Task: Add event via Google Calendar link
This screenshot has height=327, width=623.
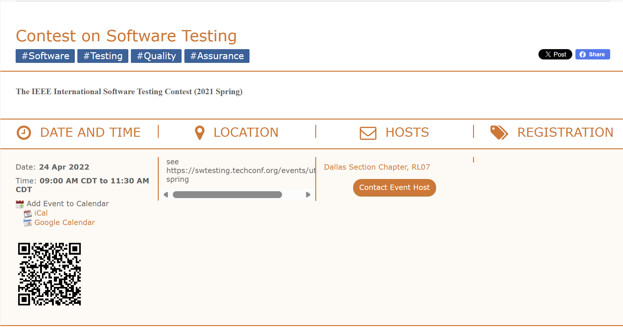Action: [65, 222]
